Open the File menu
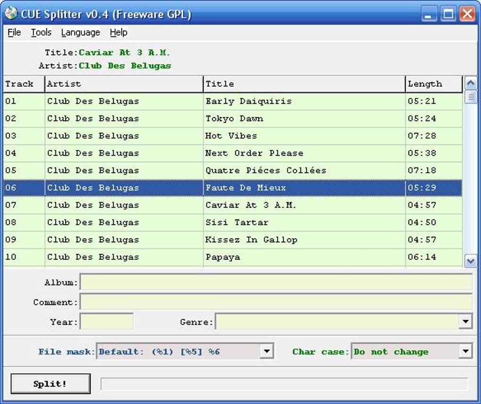481x404 pixels. [x=14, y=32]
